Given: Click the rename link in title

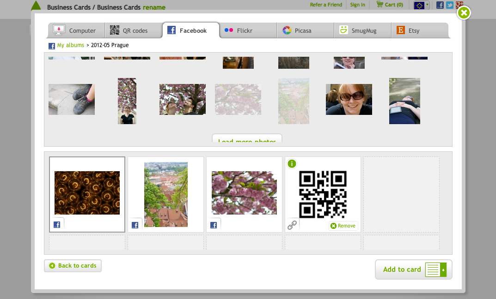Looking at the screenshot, I should 154,7.
